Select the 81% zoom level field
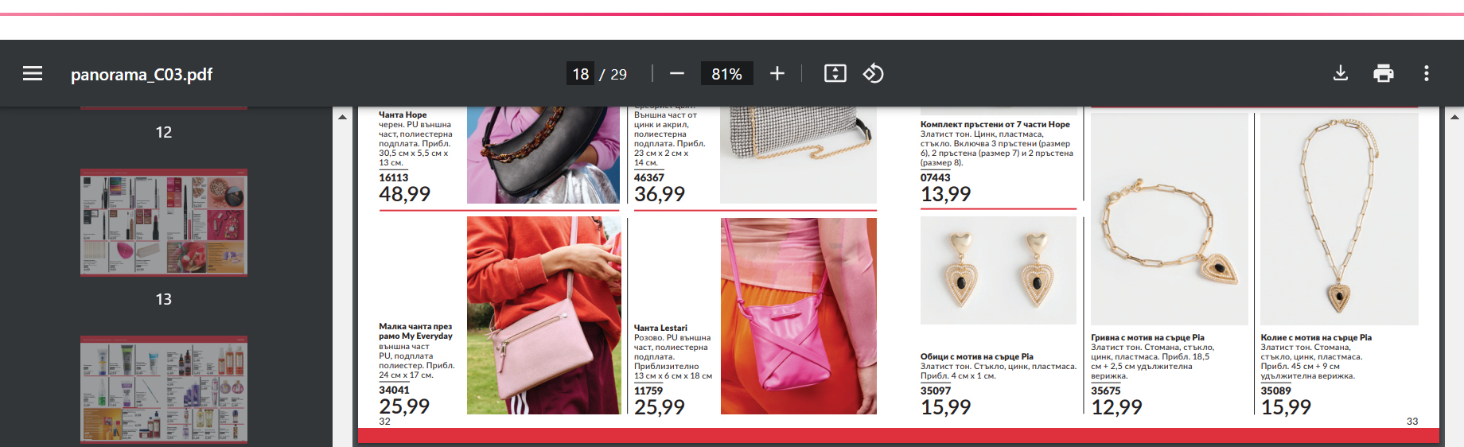 [726, 73]
